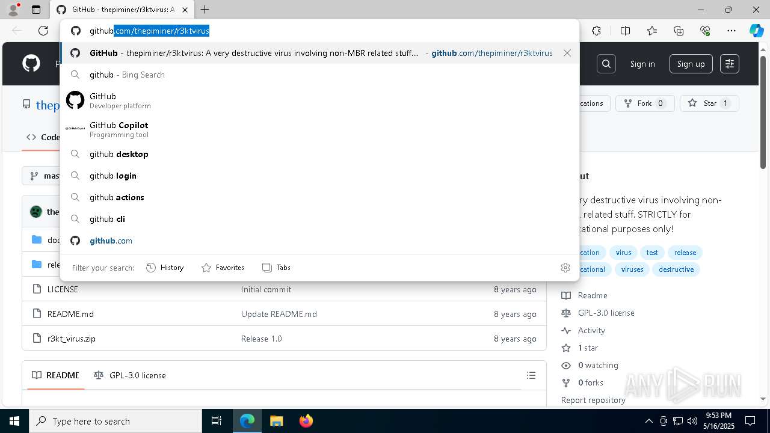Open a new browser tab

(x=205, y=10)
